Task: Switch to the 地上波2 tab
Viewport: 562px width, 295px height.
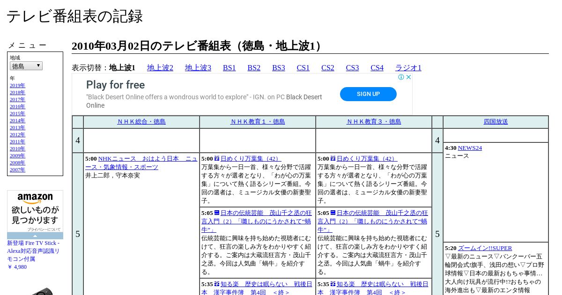Action: pyautogui.click(x=160, y=68)
